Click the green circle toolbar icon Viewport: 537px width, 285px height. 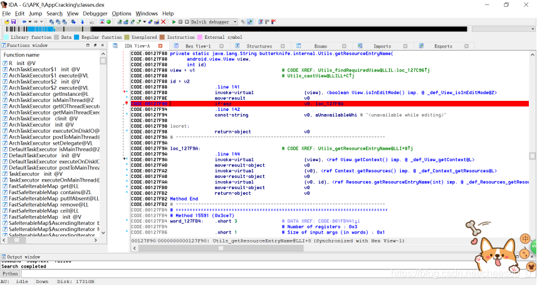pos(108,22)
